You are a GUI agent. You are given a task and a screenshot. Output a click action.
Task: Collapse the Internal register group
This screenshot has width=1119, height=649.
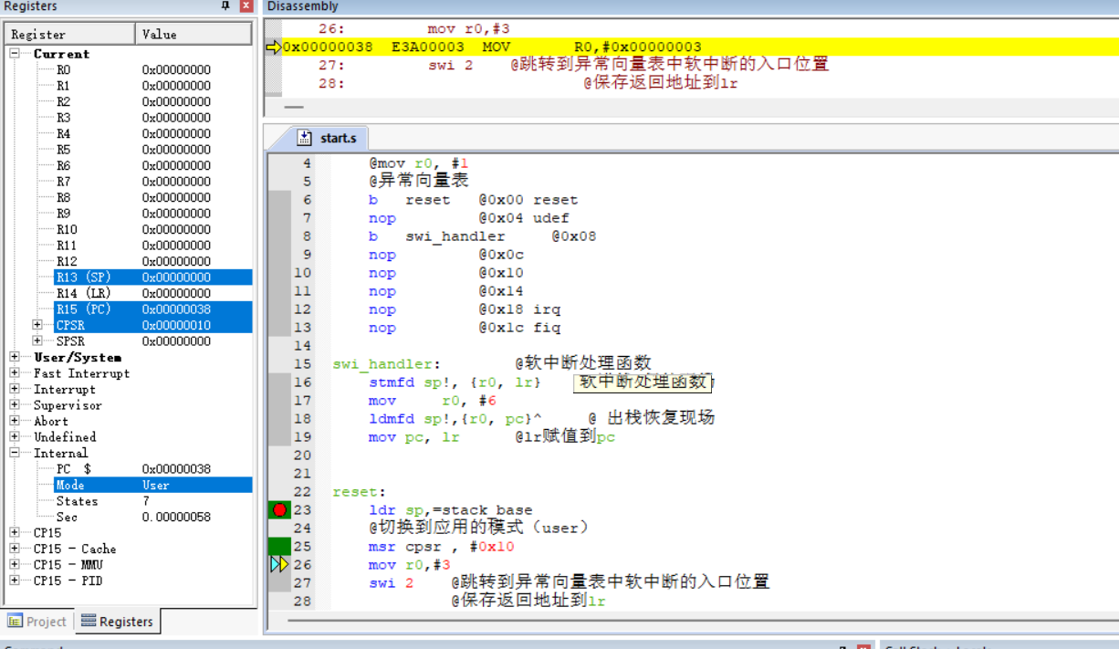15,453
